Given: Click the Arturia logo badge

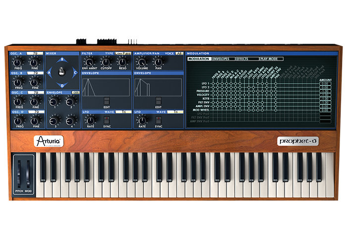Looking at the screenshot, I should tap(49, 141).
